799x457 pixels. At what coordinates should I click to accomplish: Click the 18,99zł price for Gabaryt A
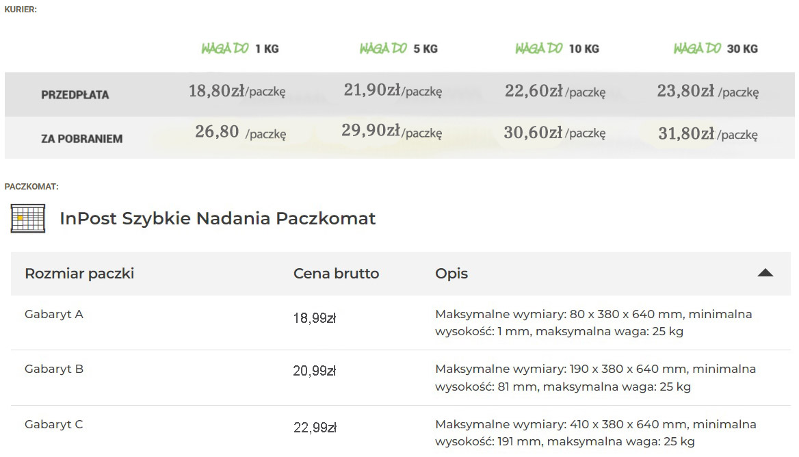coord(315,318)
